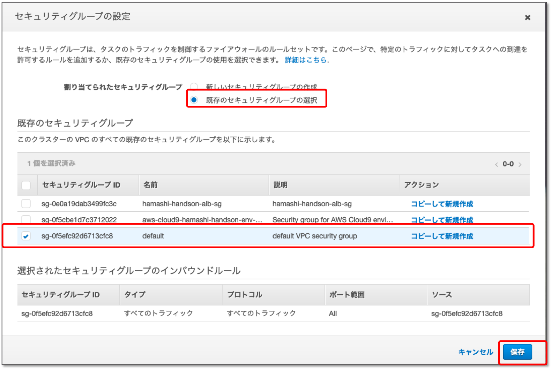The height and width of the screenshot is (369, 551).
Task: Click the description cell hamashi-handson-alb-sg
Action: (312, 204)
